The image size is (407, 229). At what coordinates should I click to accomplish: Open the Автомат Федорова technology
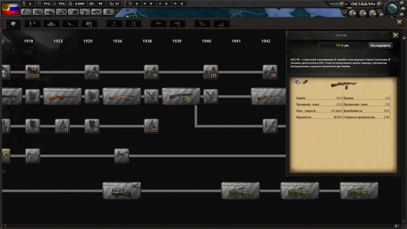[x=63, y=96]
